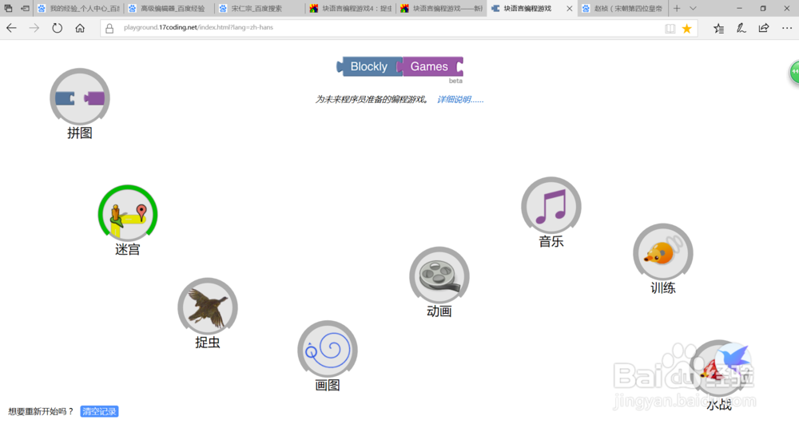Refresh the page with reload icon

57,28
